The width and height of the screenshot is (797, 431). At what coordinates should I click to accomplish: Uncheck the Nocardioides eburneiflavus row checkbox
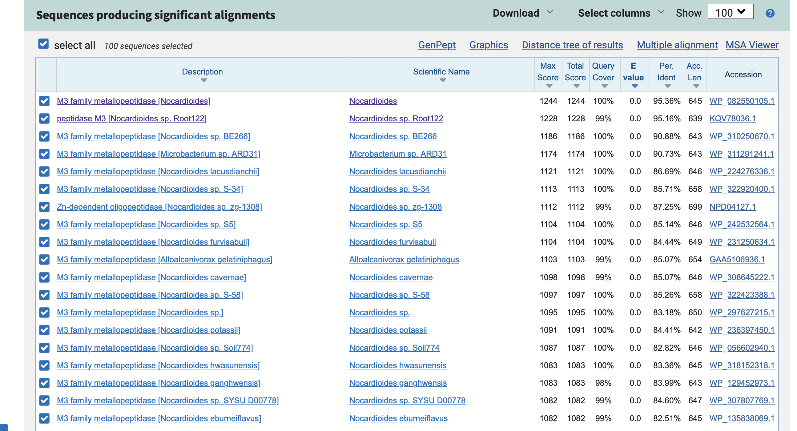(44, 418)
